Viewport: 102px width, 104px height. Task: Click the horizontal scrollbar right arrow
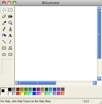(x=95, y=83)
